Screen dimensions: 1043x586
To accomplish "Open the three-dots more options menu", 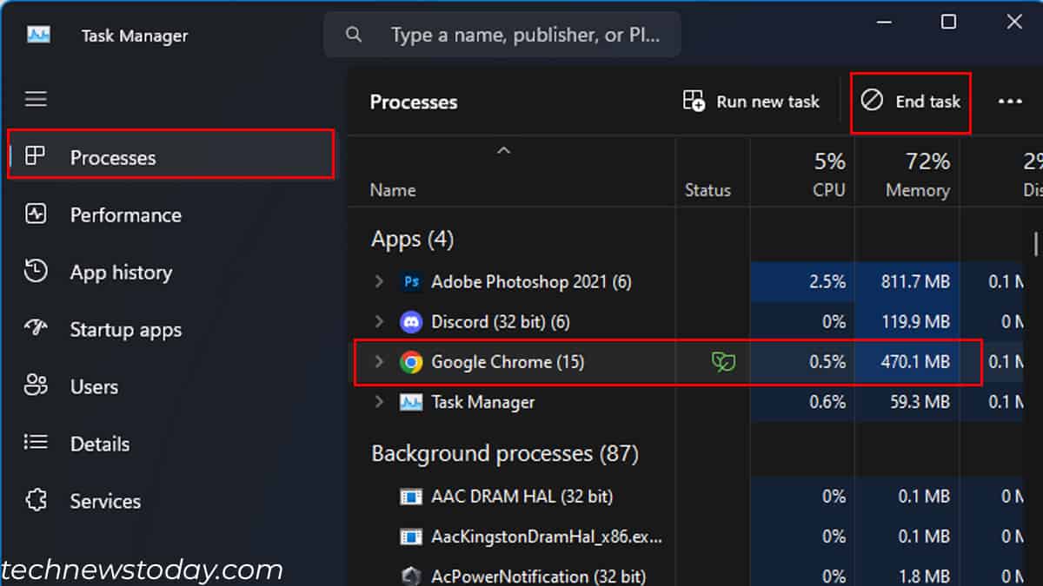I will point(1010,102).
